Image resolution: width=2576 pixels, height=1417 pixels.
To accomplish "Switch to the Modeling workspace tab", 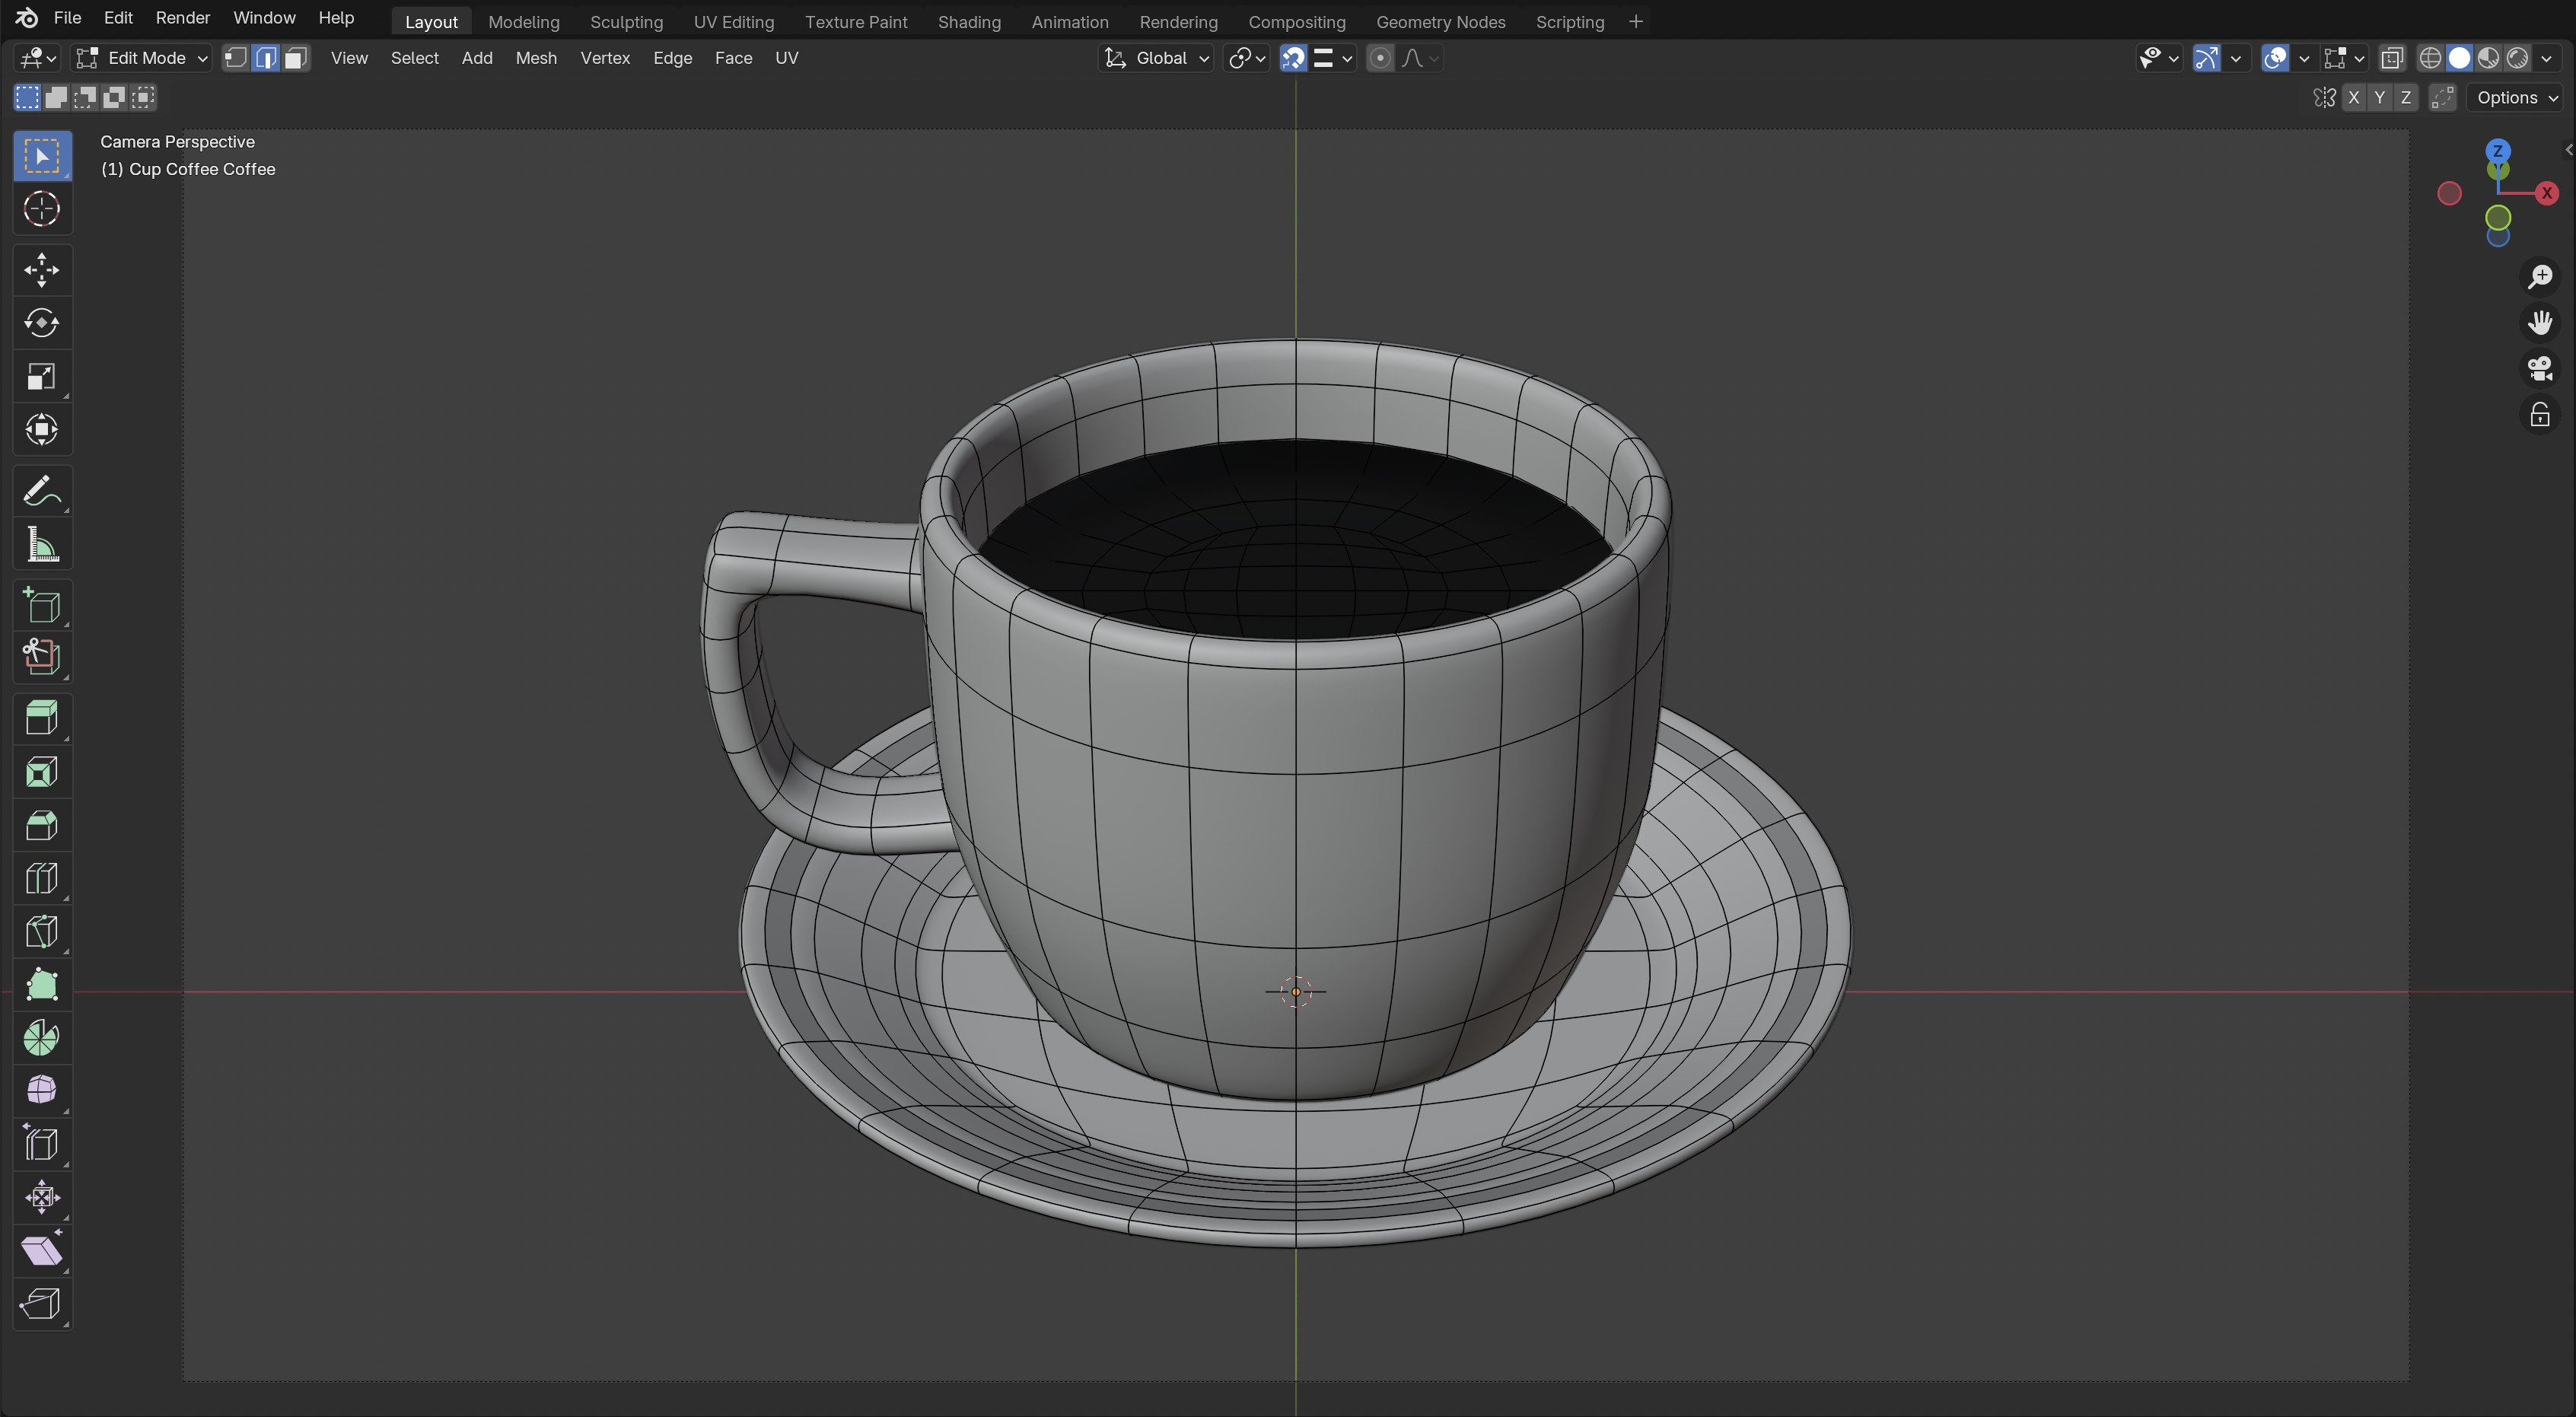I will [524, 22].
